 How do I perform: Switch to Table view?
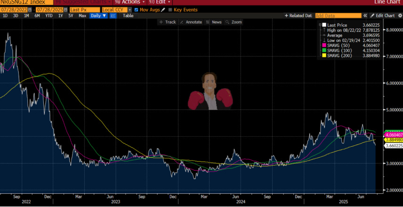[128, 16]
